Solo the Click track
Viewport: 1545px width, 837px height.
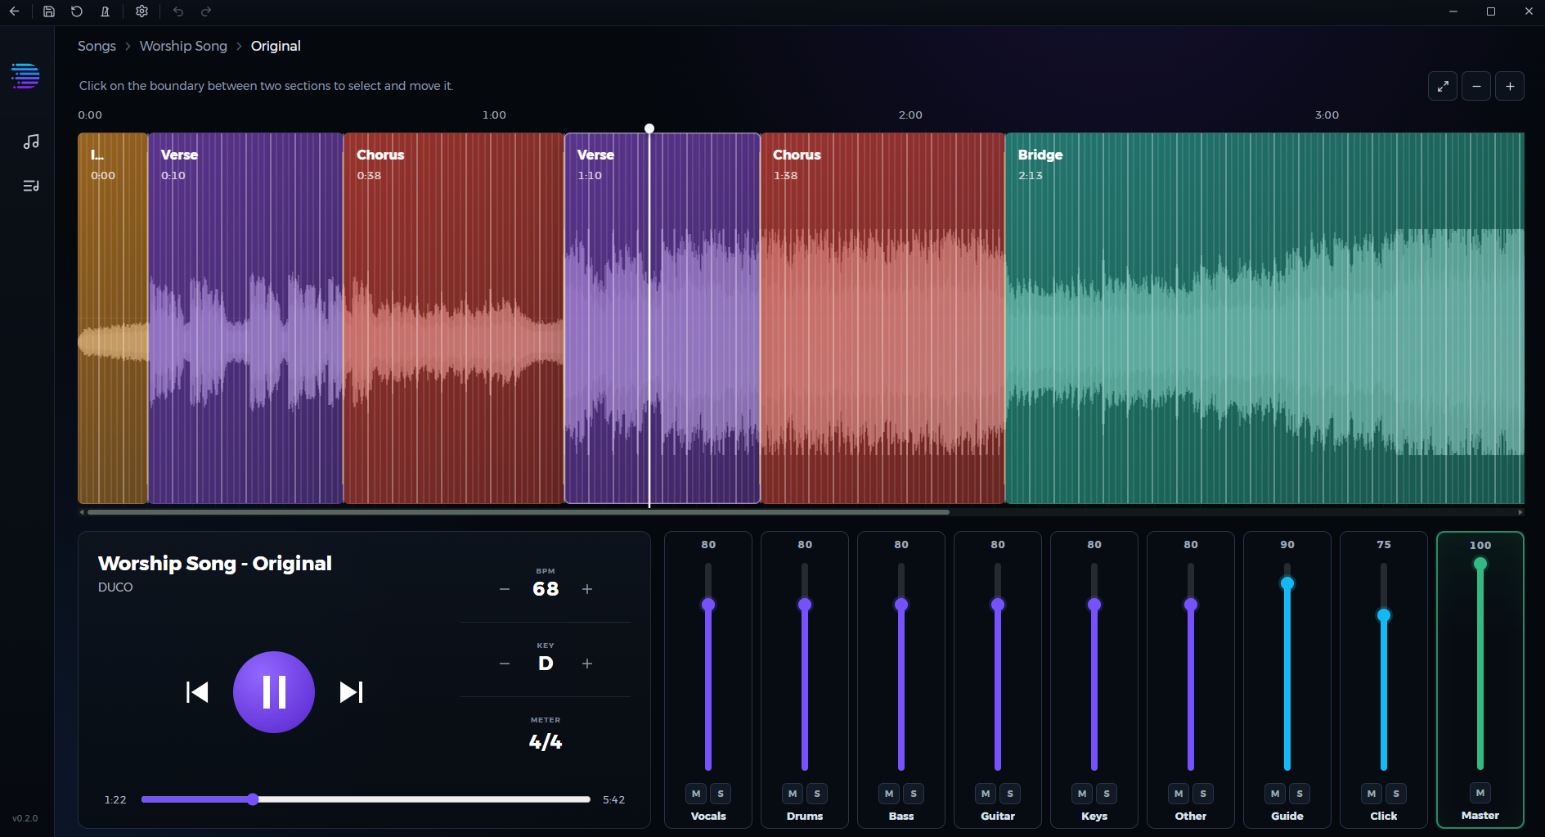point(1396,794)
